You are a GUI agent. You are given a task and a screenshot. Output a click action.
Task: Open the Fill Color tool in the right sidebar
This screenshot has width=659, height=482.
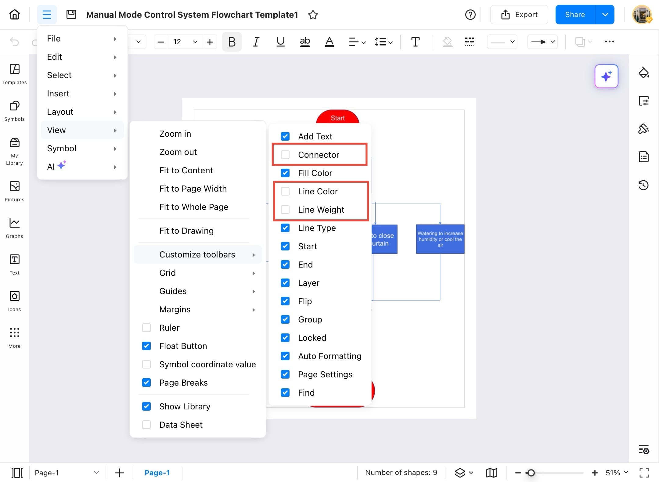pyautogui.click(x=644, y=73)
